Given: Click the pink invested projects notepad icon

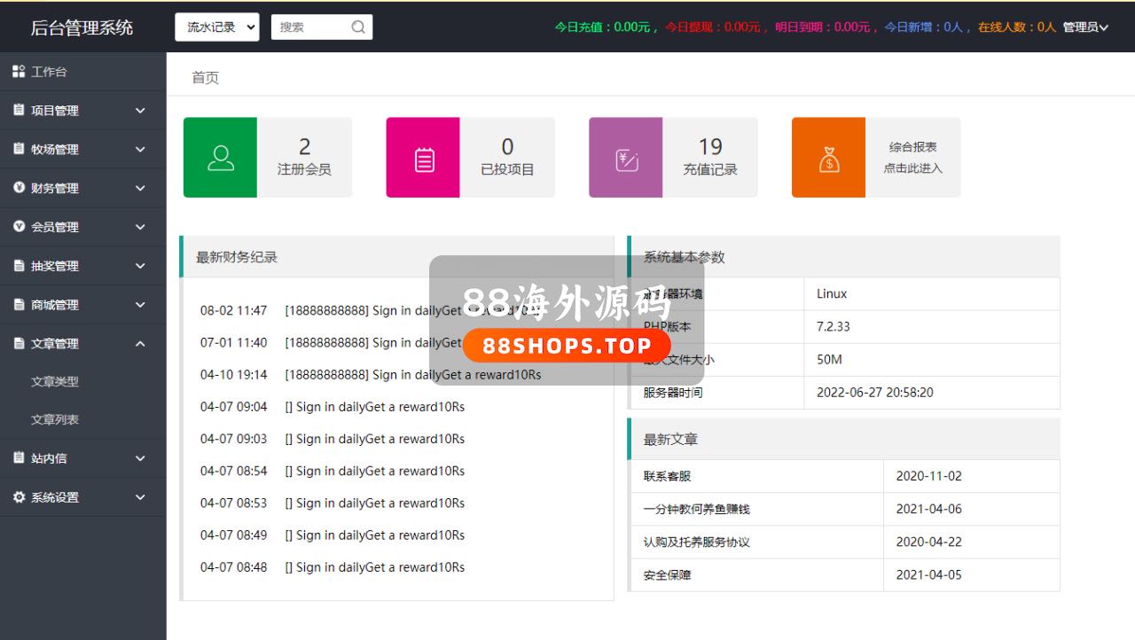Looking at the screenshot, I should point(424,159).
